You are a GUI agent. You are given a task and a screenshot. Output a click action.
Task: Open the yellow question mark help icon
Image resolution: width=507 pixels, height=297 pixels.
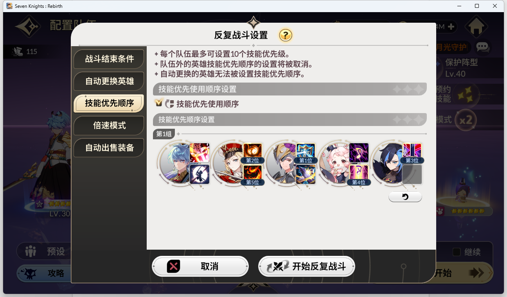(286, 35)
